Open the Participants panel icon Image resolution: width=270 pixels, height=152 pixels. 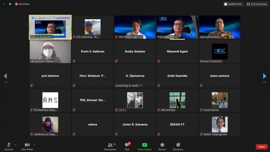pyautogui.click(x=110, y=145)
